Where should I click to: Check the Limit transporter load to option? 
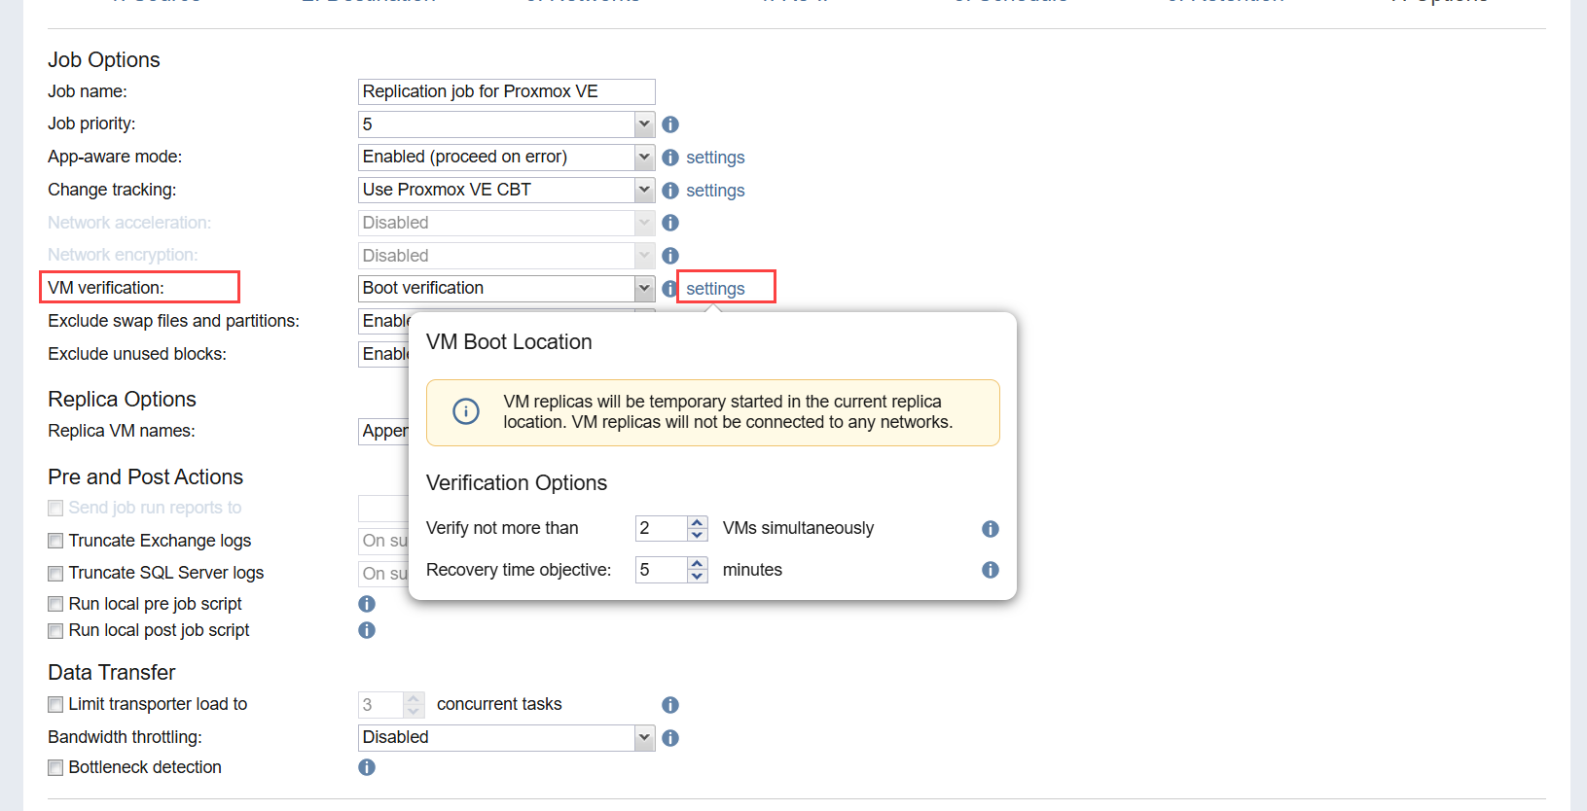coord(56,705)
